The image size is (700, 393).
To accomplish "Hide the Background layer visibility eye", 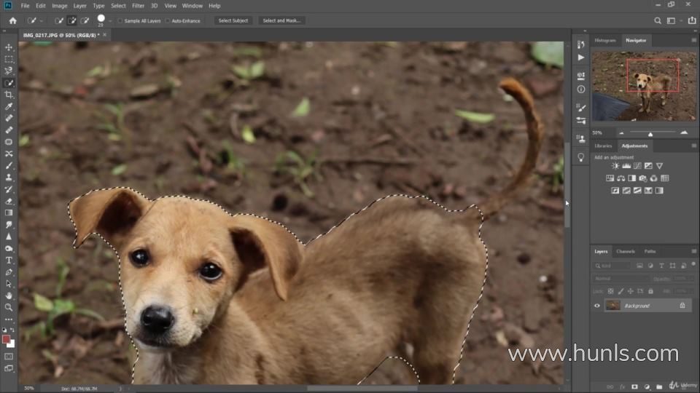I will coord(597,306).
